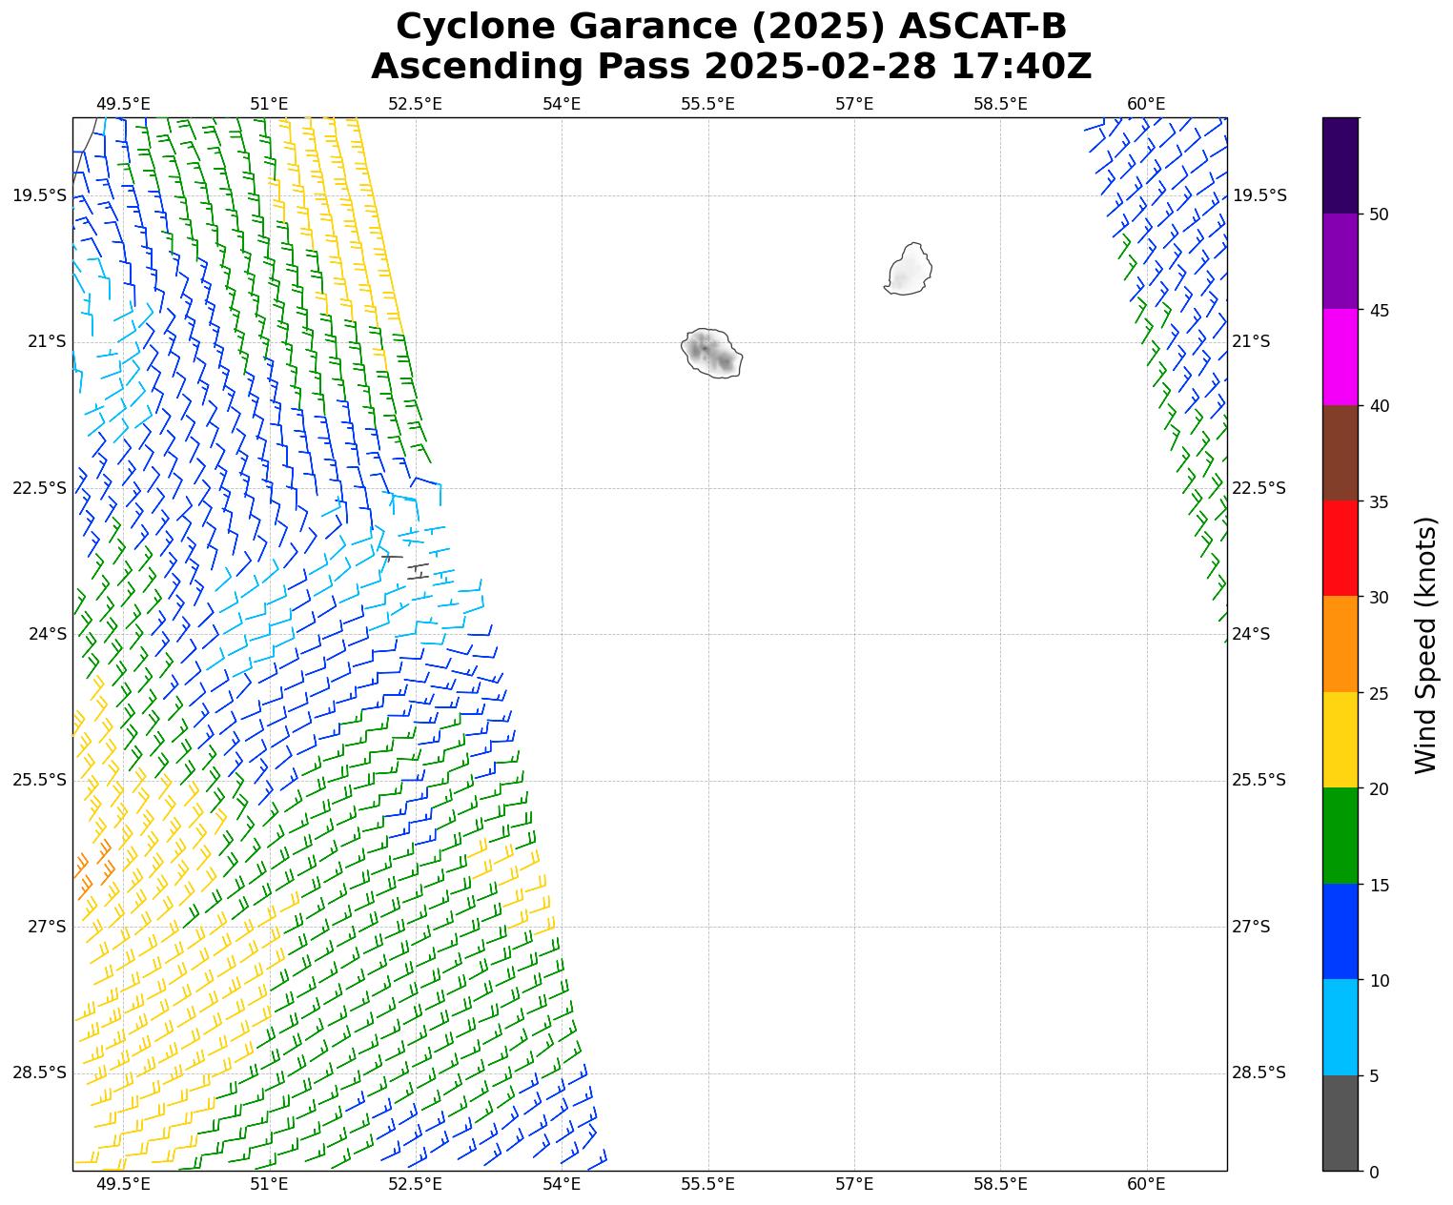Click the "Cyclone Garance (2025) ASCAT-B" title
This screenshot has width=1453, height=1205.
pyautogui.click(x=730, y=27)
